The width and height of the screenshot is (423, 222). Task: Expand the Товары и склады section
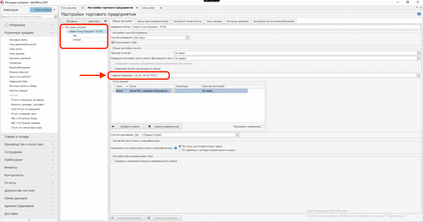(x=29, y=137)
